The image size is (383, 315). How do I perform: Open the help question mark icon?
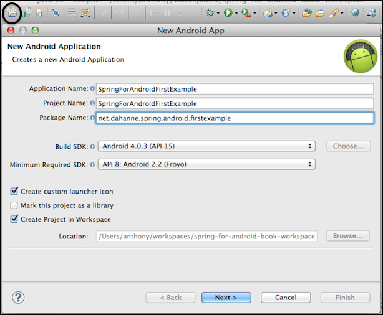tap(18, 298)
